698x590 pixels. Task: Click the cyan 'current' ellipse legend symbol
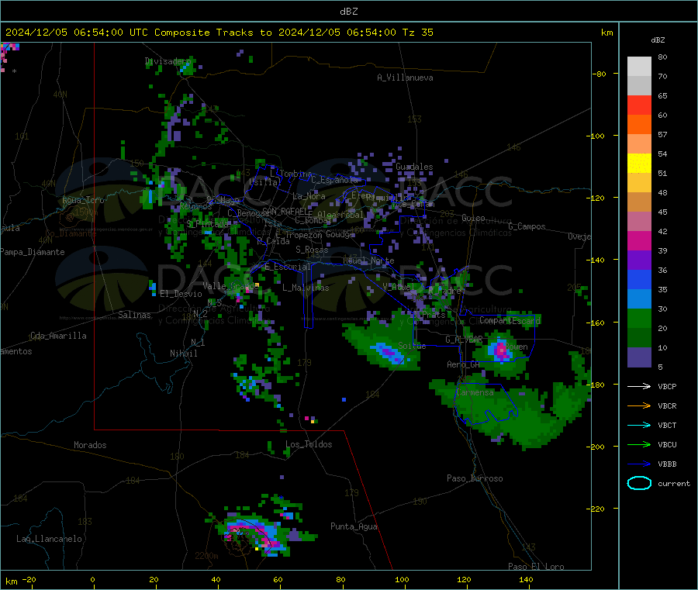click(639, 483)
